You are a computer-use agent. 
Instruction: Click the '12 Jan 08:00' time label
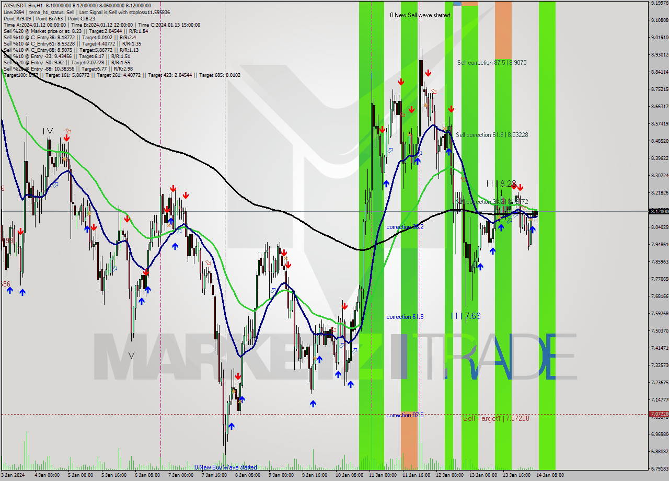[449, 475]
